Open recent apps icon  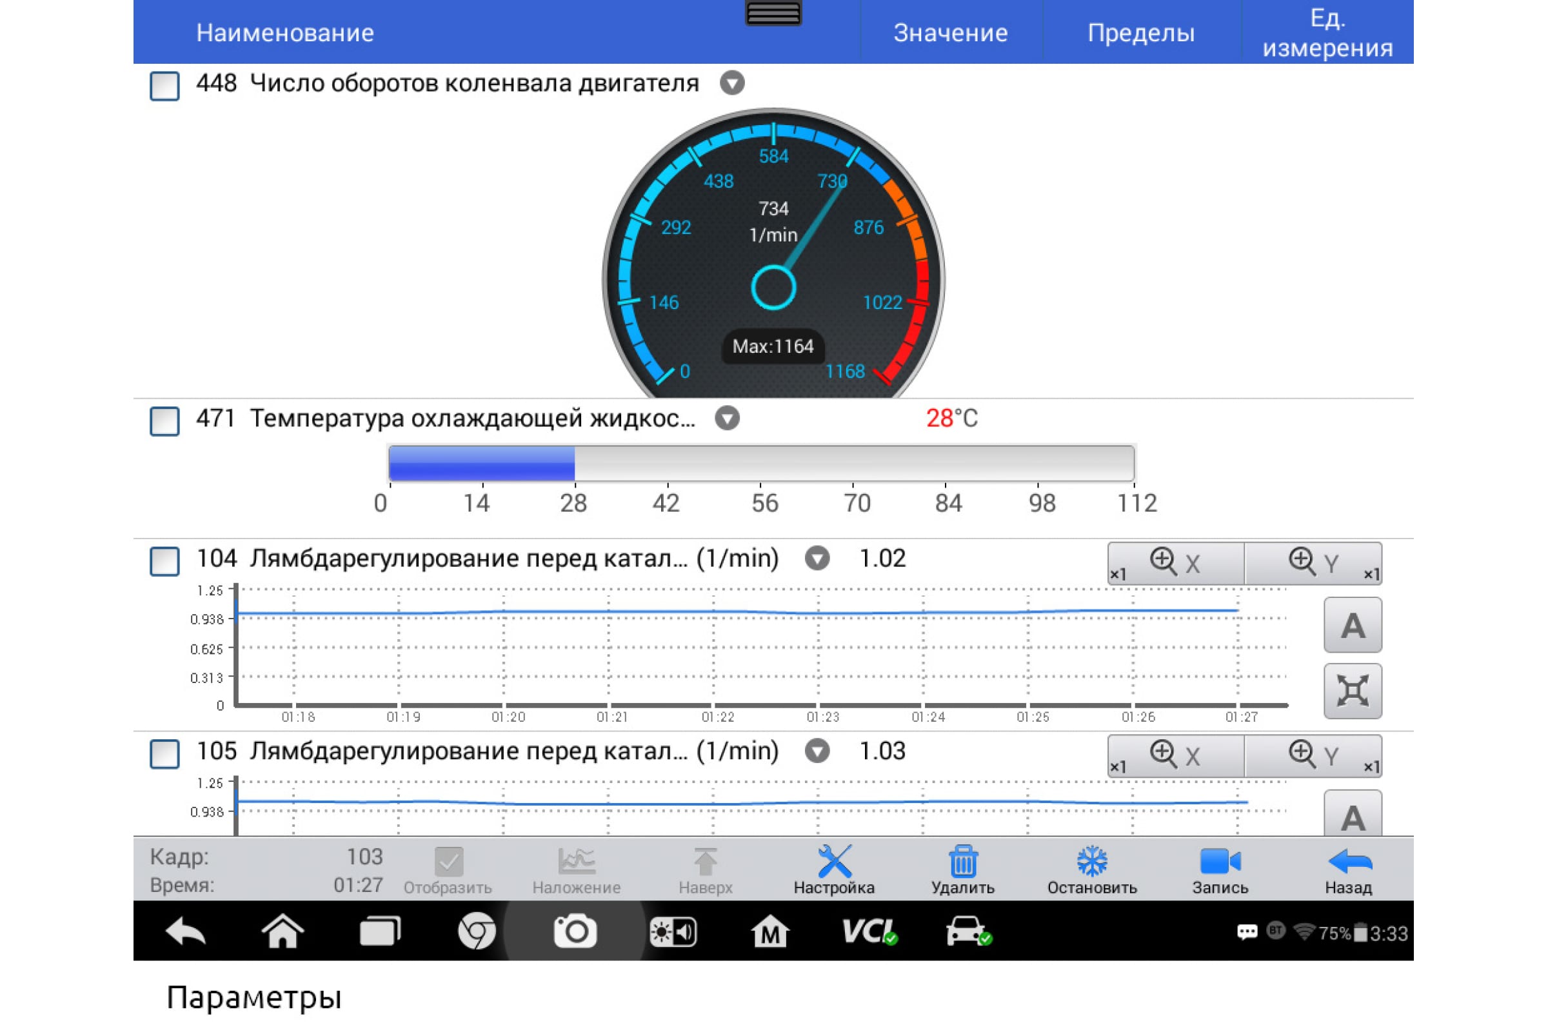point(381,932)
